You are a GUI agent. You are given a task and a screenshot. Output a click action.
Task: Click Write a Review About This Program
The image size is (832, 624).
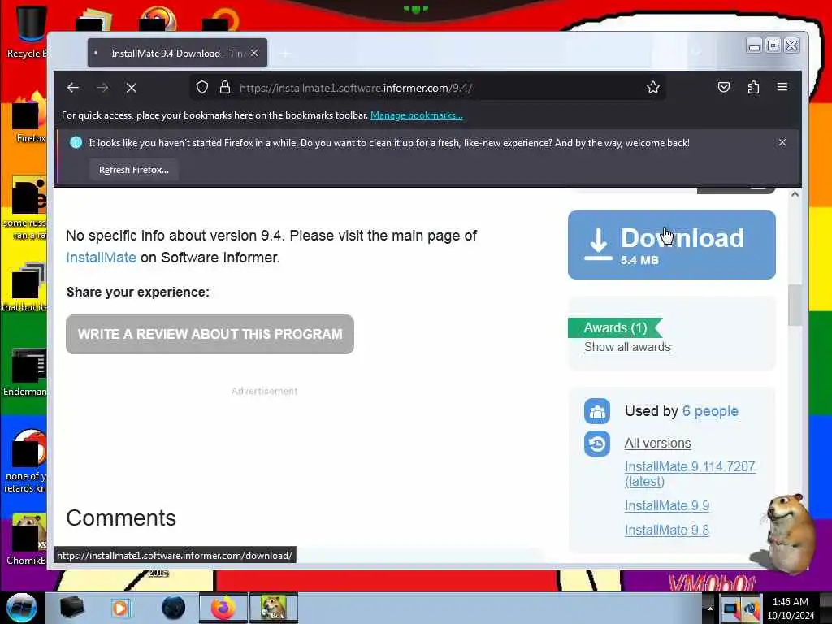[210, 334]
